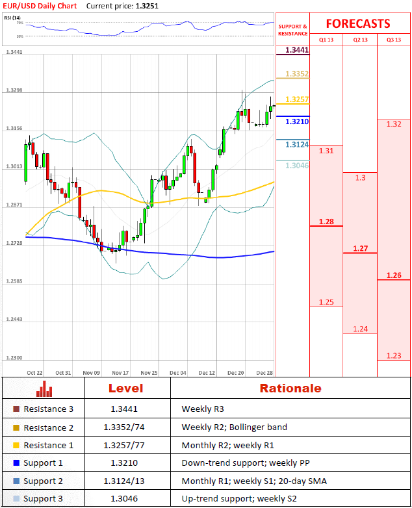Click the Support 1 blue swatch
The width and height of the screenshot is (412, 508).
point(16,463)
